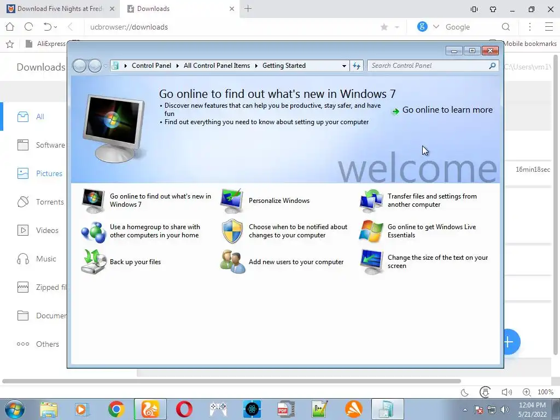The image size is (560, 420).
Task: Click Go online to learn more link
Action: tap(442, 110)
